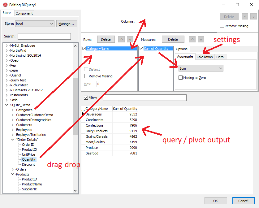Click the Manage... button

tap(67, 24)
